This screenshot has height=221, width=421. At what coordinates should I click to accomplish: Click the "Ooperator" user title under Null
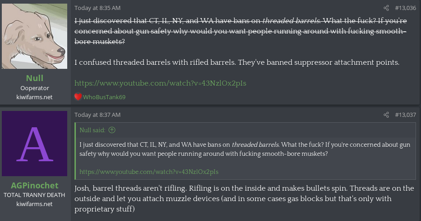[35, 88]
